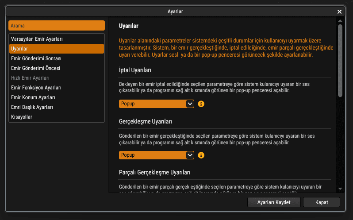Click the Ayarları Kaydet button

click(274, 202)
